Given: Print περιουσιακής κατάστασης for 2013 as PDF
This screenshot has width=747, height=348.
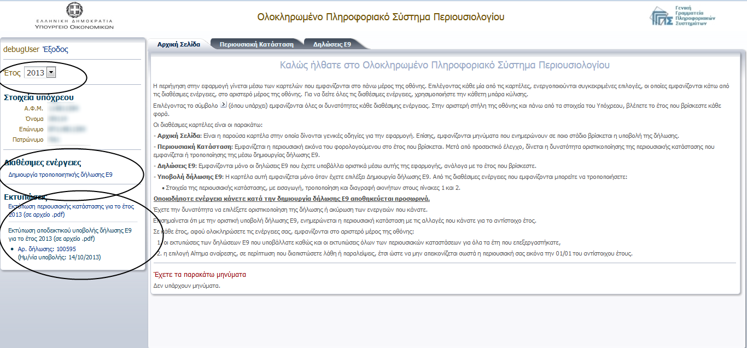Looking at the screenshot, I should point(71,210).
